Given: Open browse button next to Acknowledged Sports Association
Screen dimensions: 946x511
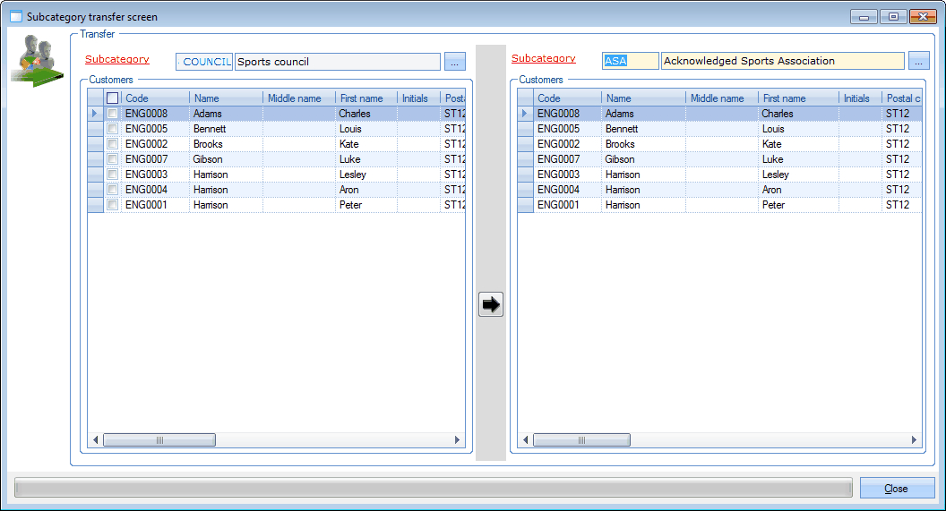Looking at the screenshot, I should (919, 62).
